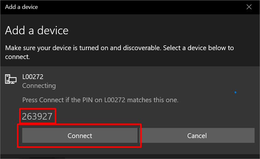This screenshot has width=260, height=159.
Task: Close the Add a device window
Action: pos(249,7)
